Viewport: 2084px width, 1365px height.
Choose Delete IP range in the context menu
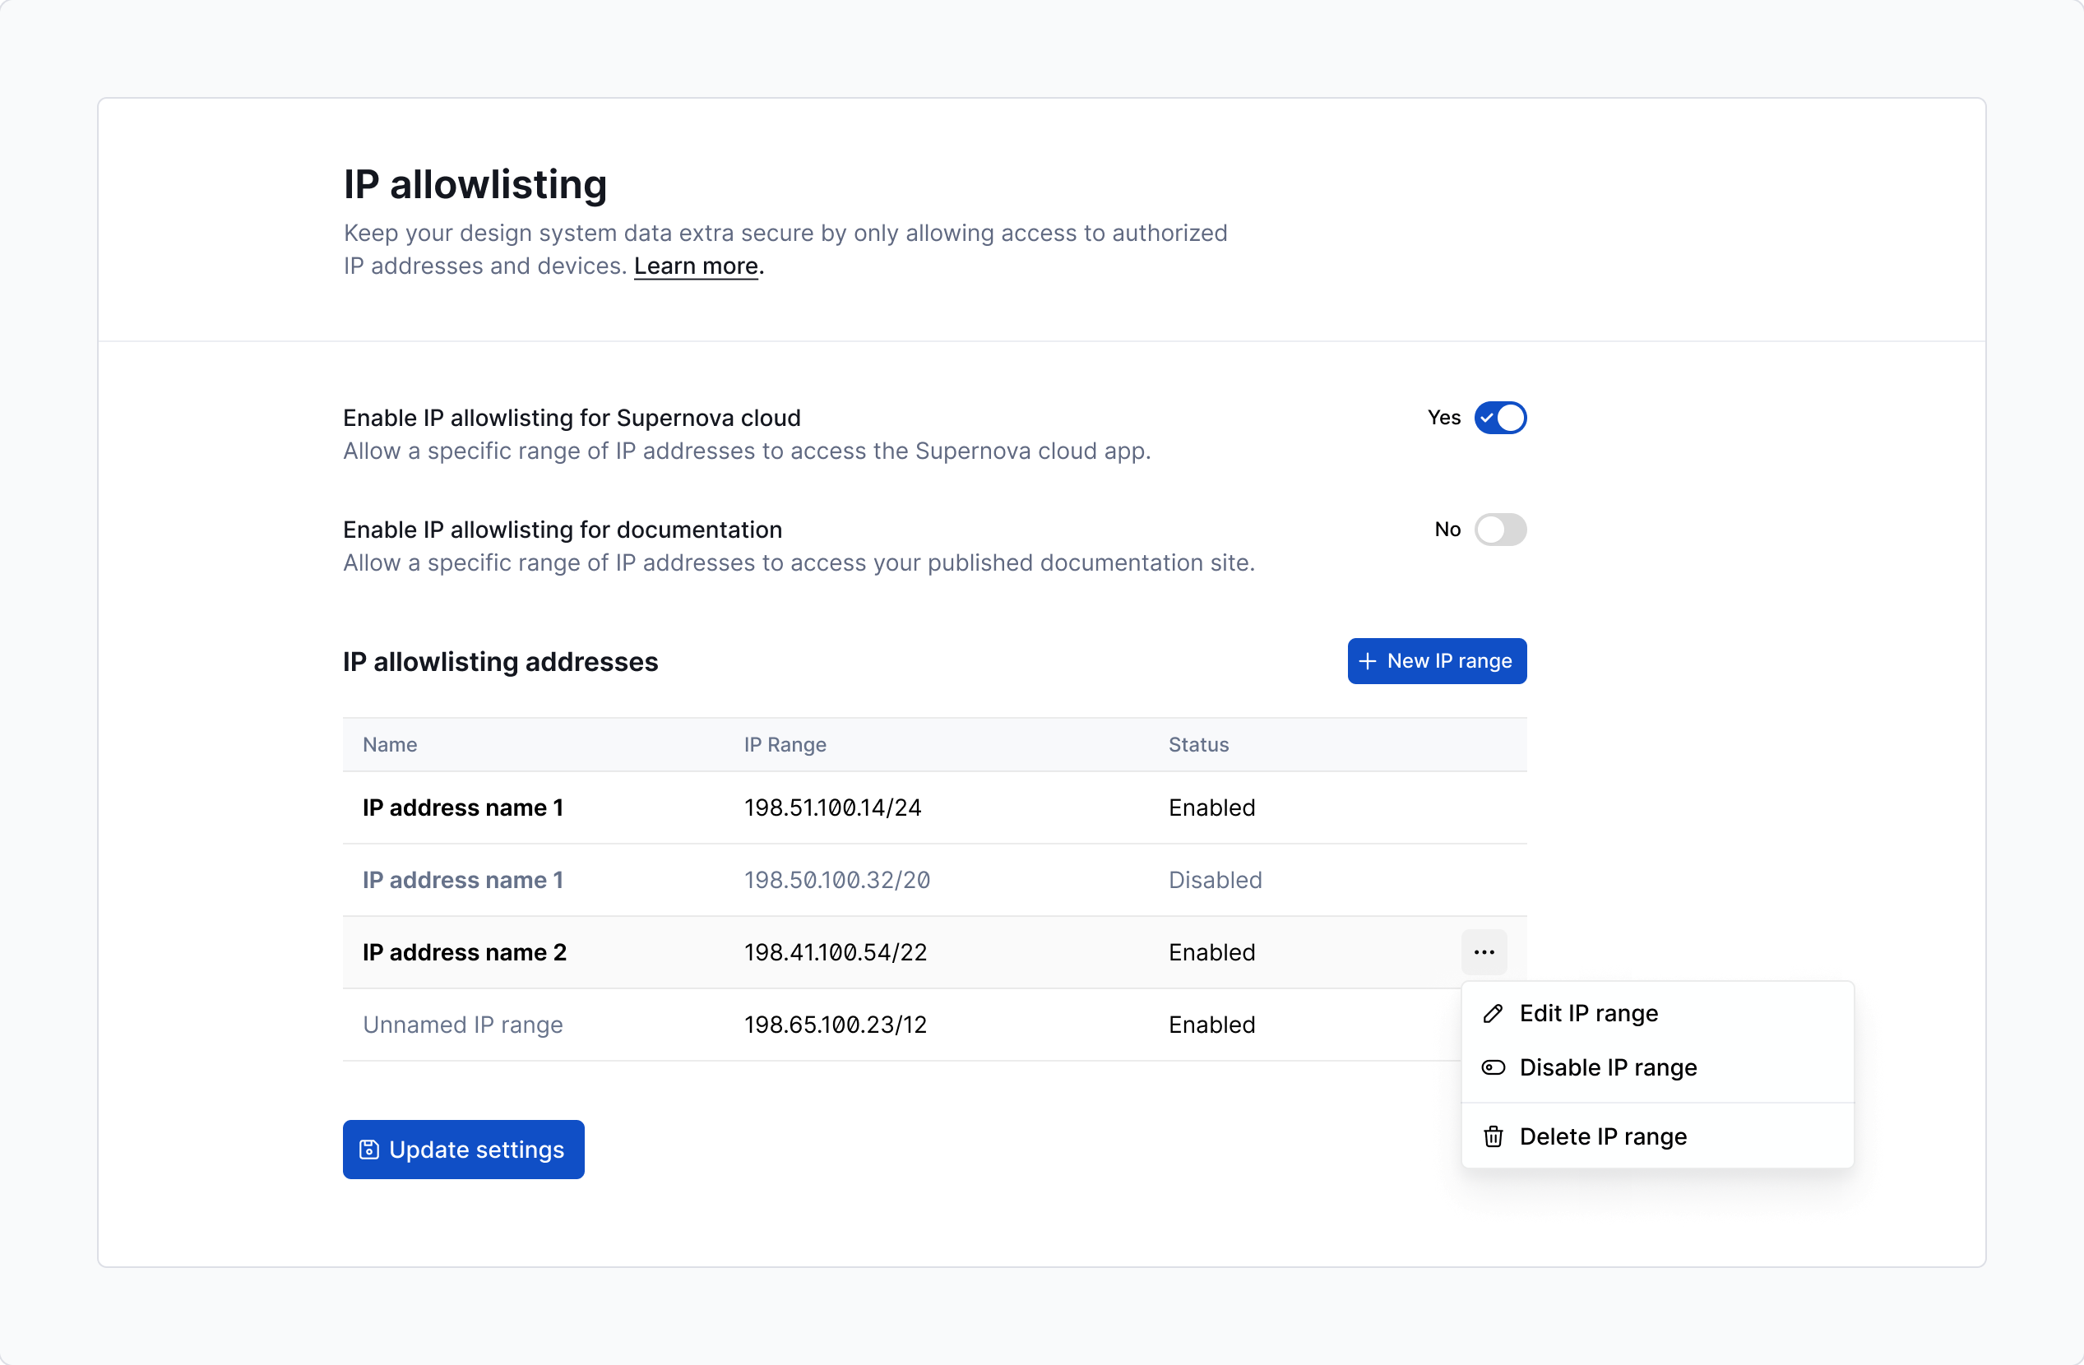pyautogui.click(x=1602, y=1136)
